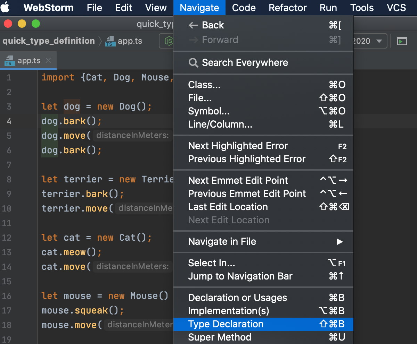Expand the Navigate in File submenu

(340, 242)
